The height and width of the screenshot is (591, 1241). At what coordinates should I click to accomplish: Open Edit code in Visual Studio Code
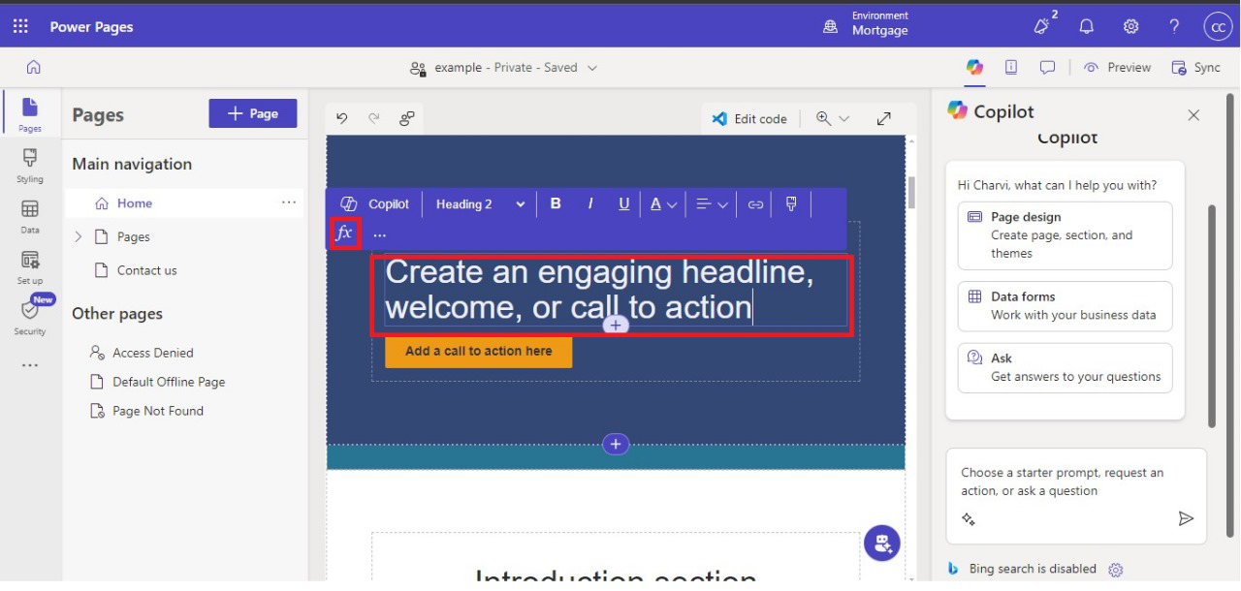tap(748, 118)
